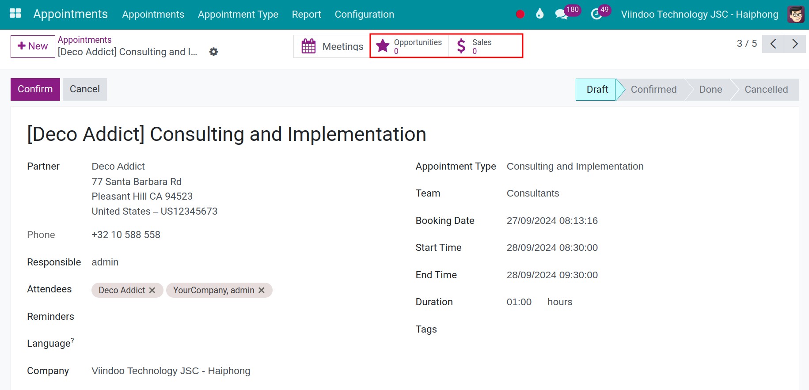
Task: Edit End Time 28/09/2024 09:30:00
Action: point(552,275)
